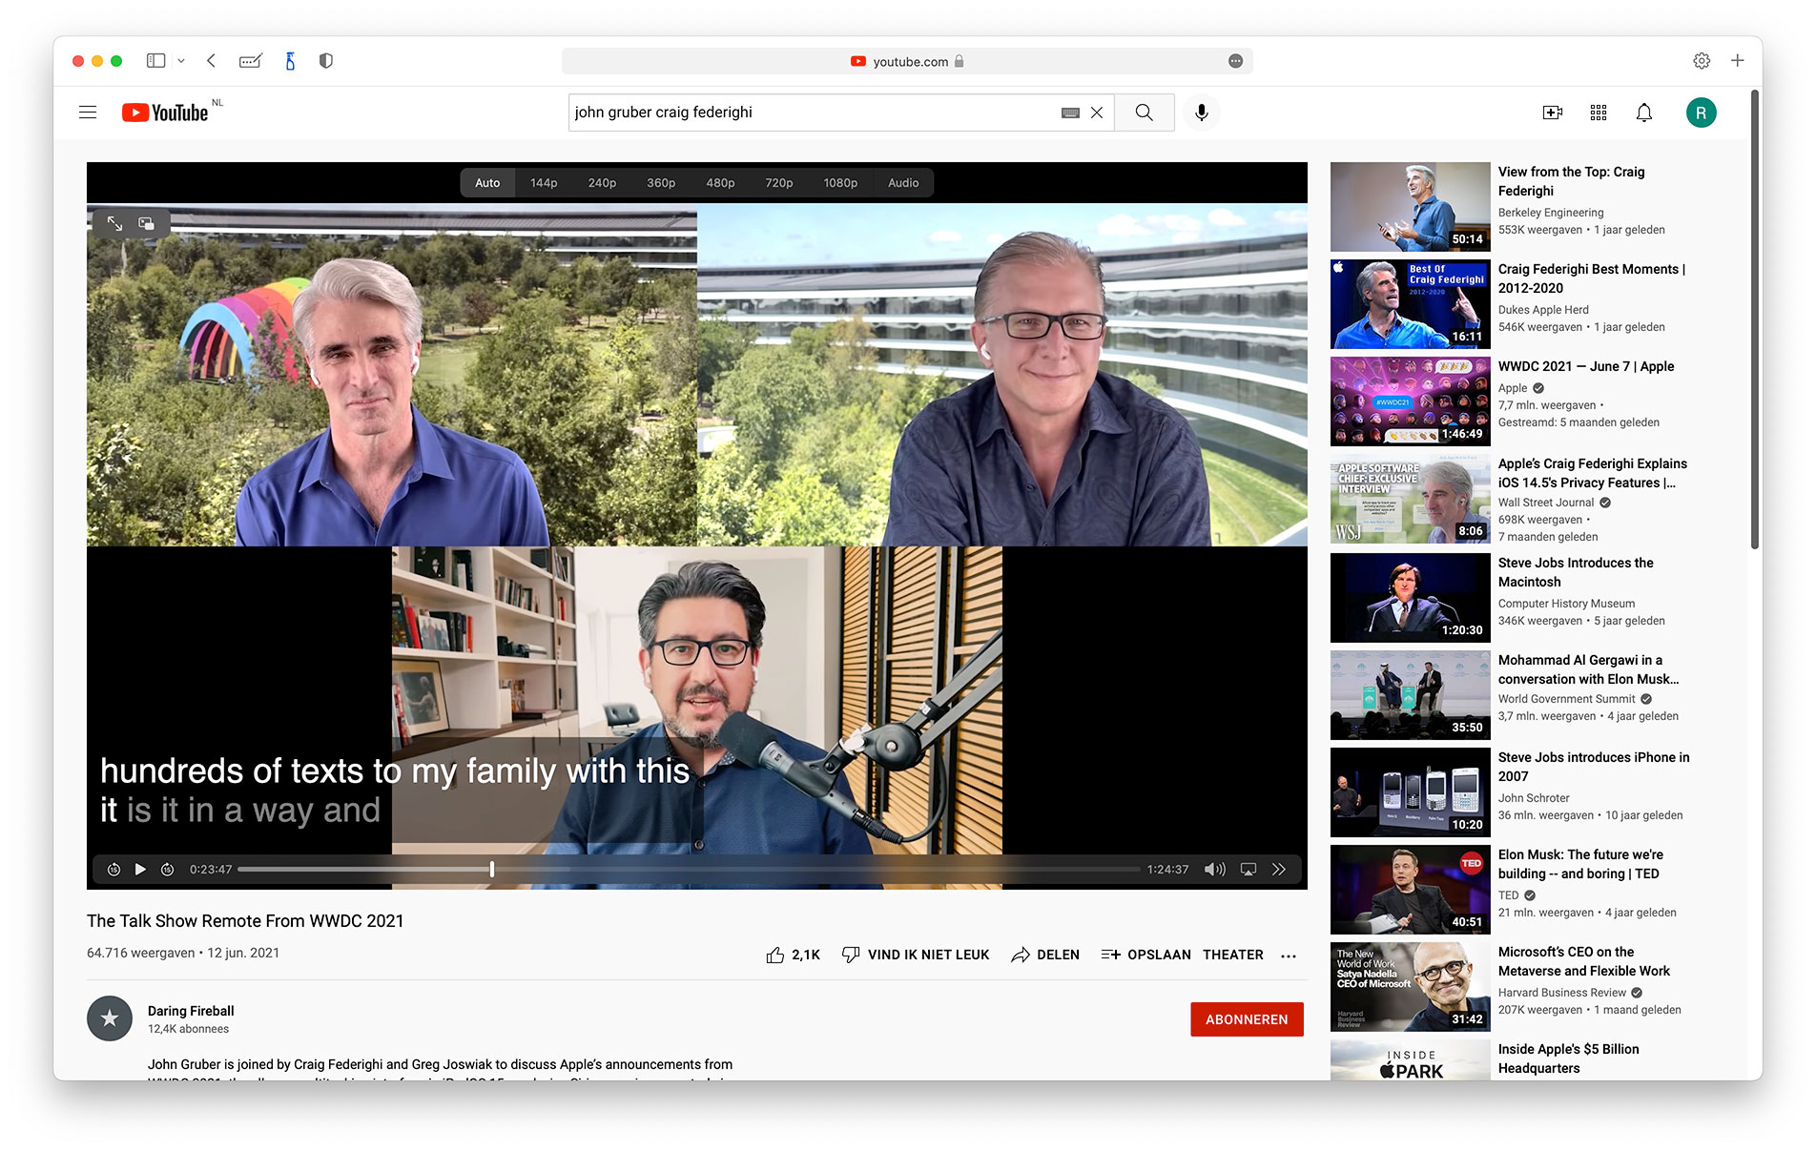Open the sidebar dropdown chevron in Safari

point(181,60)
